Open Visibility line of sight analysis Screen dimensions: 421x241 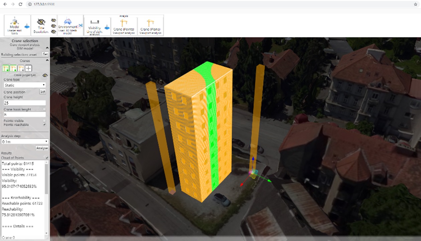pyautogui.click(x=95, y=26)
